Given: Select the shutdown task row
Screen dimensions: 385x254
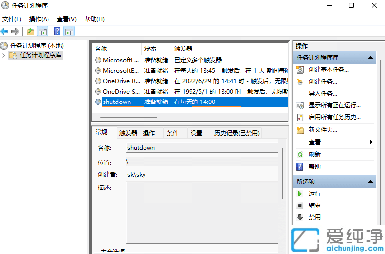Looking at the screenshot, I should 191,102.
